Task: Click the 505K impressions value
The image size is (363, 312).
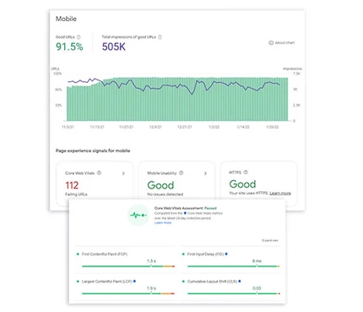Action: pyautogui.click(x=114, y=47)
